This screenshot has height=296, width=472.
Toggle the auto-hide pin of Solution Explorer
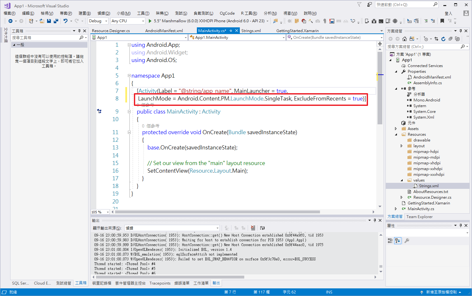461,31
